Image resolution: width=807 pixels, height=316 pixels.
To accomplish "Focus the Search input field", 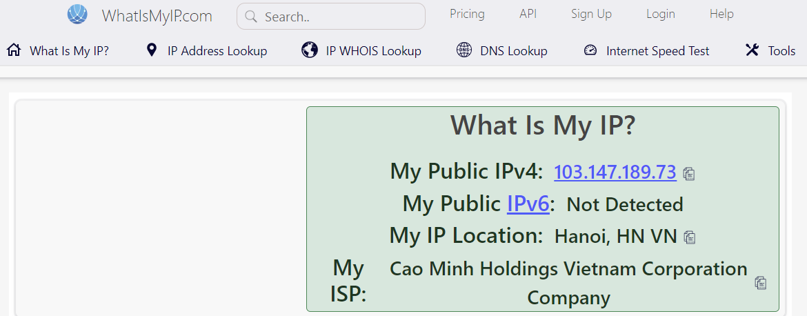I will [338, 17].
